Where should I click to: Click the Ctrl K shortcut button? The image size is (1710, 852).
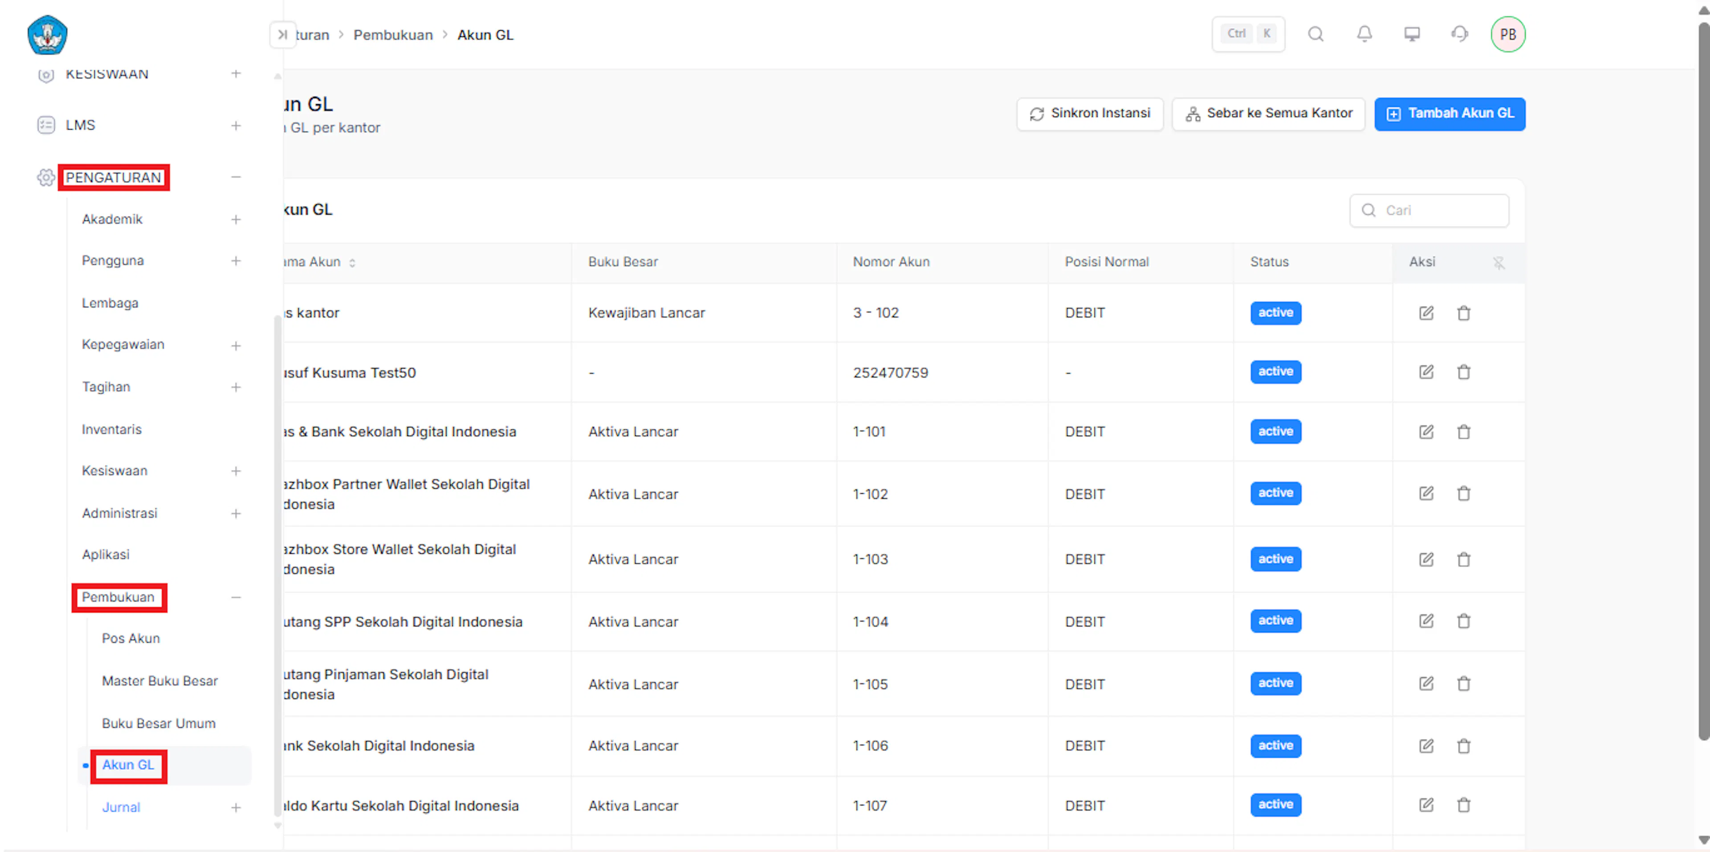pos(1248,34)
